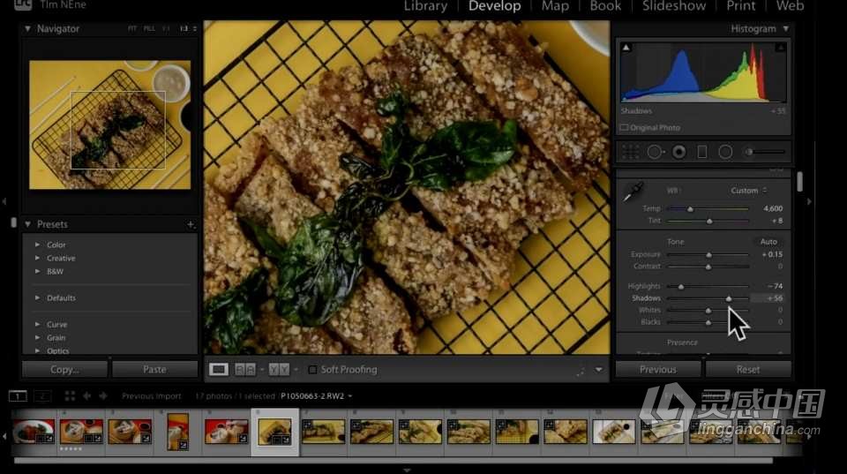The width and height of the screenshot is (847, 474).
Task: Select main window display 1
Action: pos(18,396)
